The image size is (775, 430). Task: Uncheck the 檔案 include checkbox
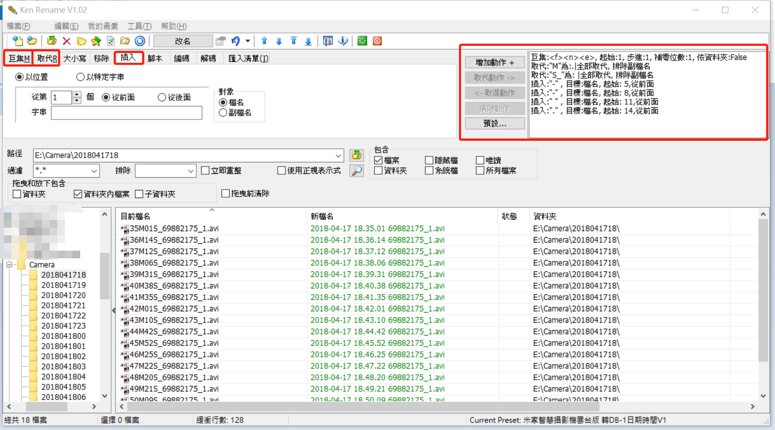pos(378,160)
